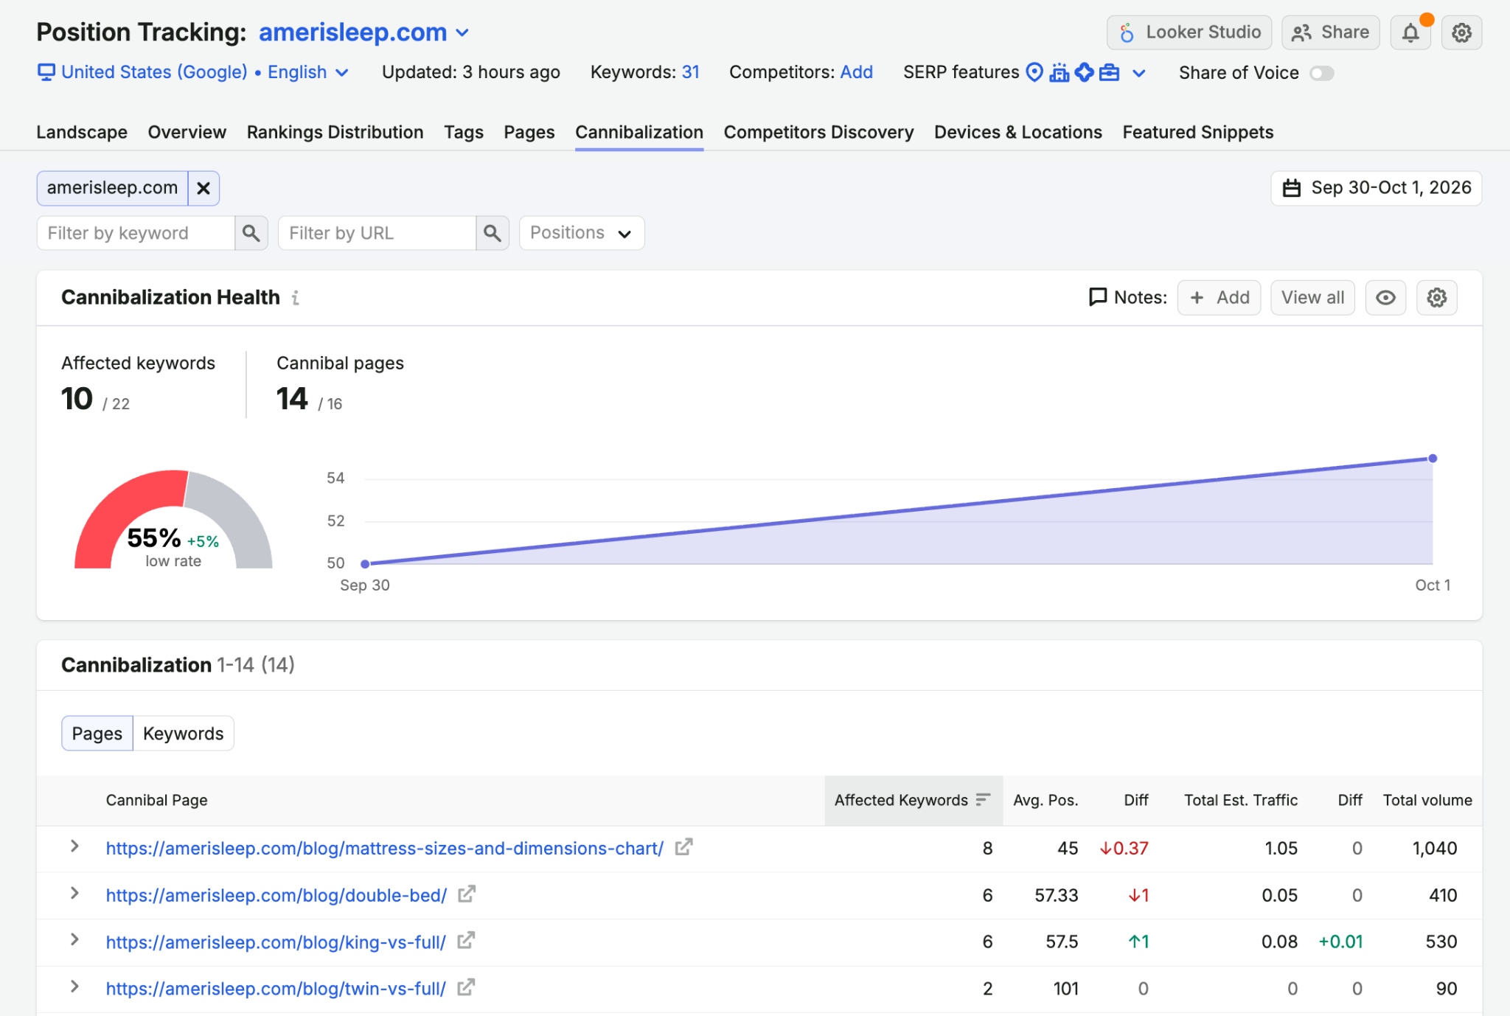Screen dimensions: 1510x1016
Task: Open Featured Snippets tab
Action: click(x=1197, y=132)
